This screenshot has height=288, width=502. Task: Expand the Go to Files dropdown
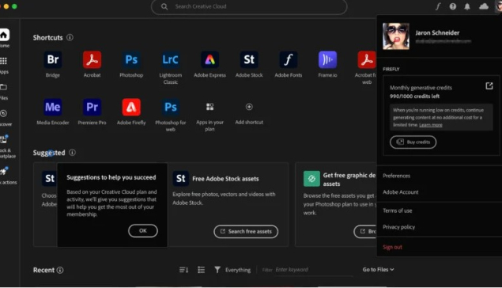coord(378,270)
